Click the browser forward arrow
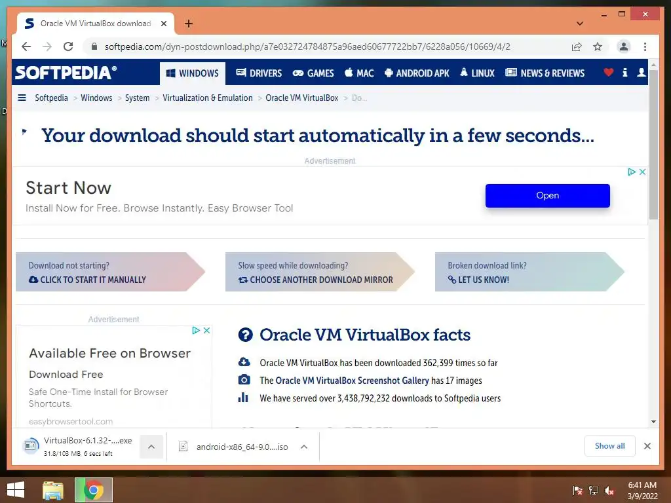The height and width of the screenshot is (503, 671). click(47, 47)
